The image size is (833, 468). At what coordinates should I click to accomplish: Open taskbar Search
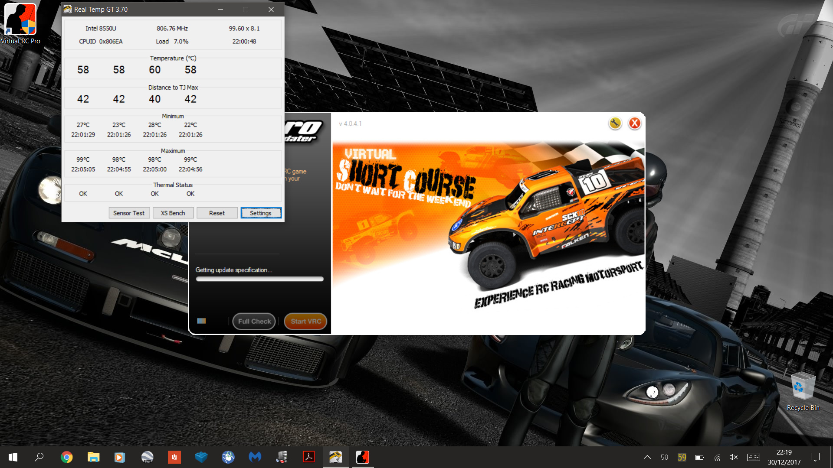[39, 457]
